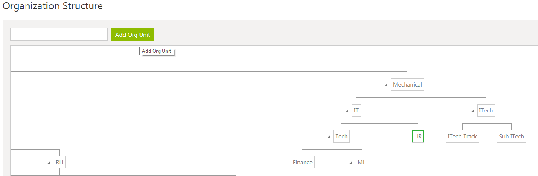The height and width of the screenshot is (176, 538).
Task: Collapse the IT node using its arrow
Action: click(x=347, y=111)
